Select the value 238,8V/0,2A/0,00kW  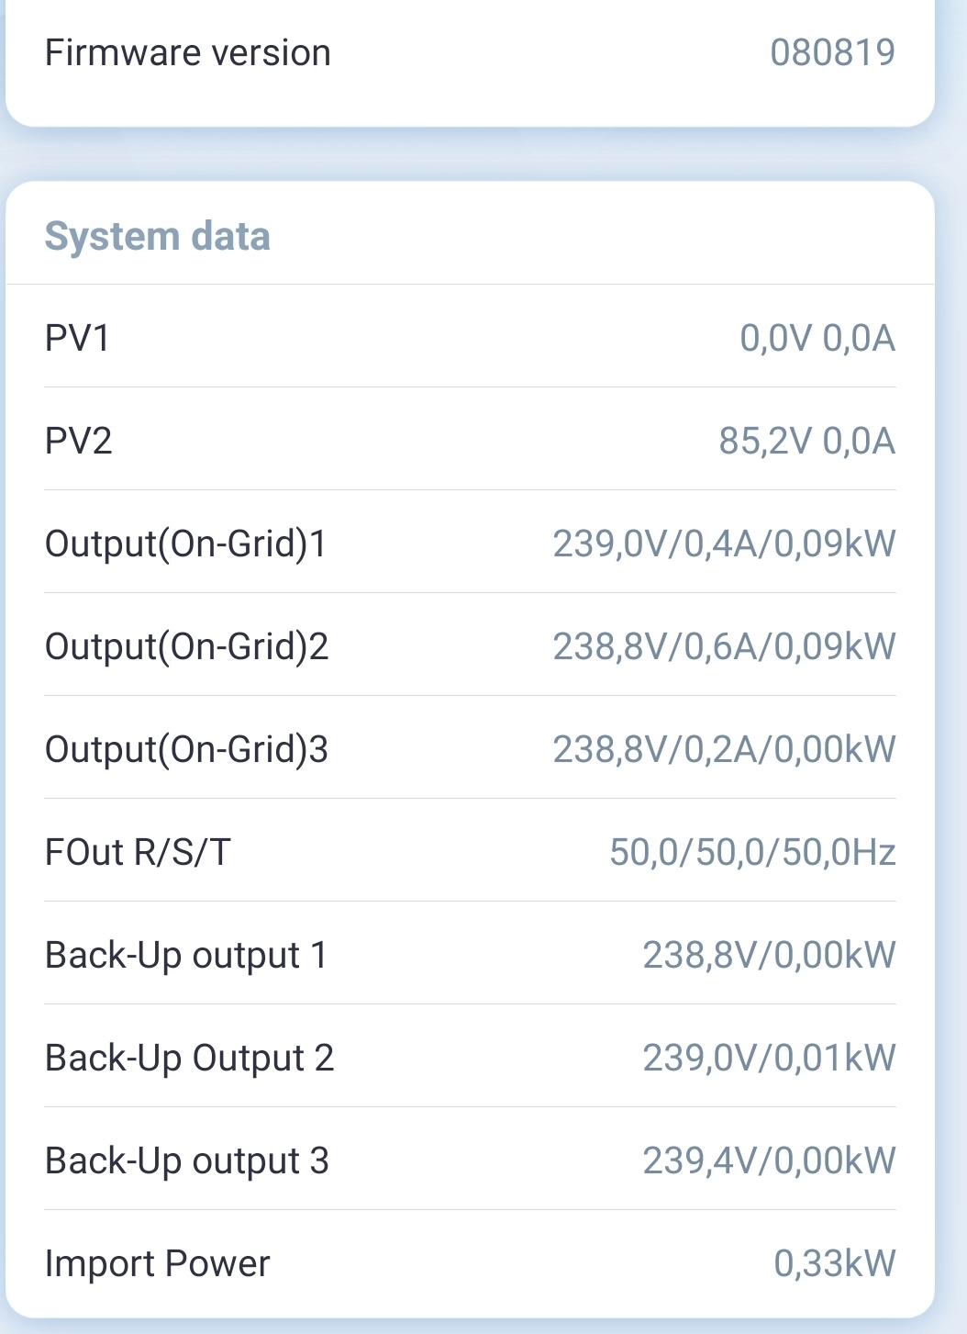(x=724, y=749)
